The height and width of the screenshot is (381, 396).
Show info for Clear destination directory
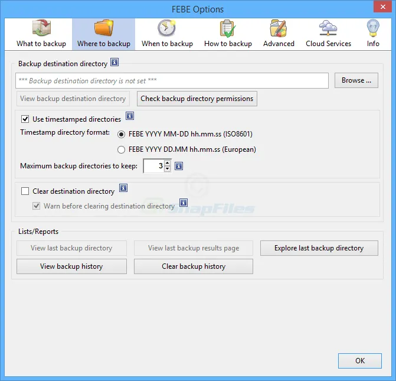click(123, 188)
